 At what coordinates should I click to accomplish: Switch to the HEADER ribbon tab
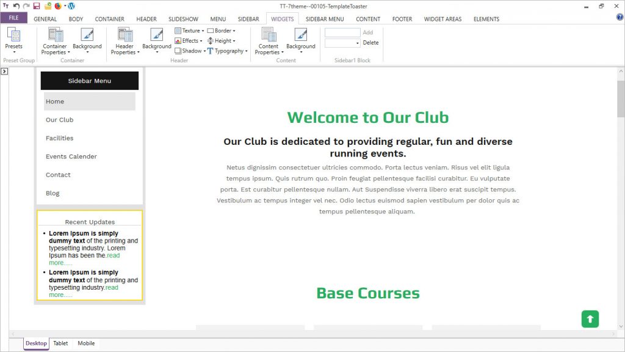(x=146, y=19)
